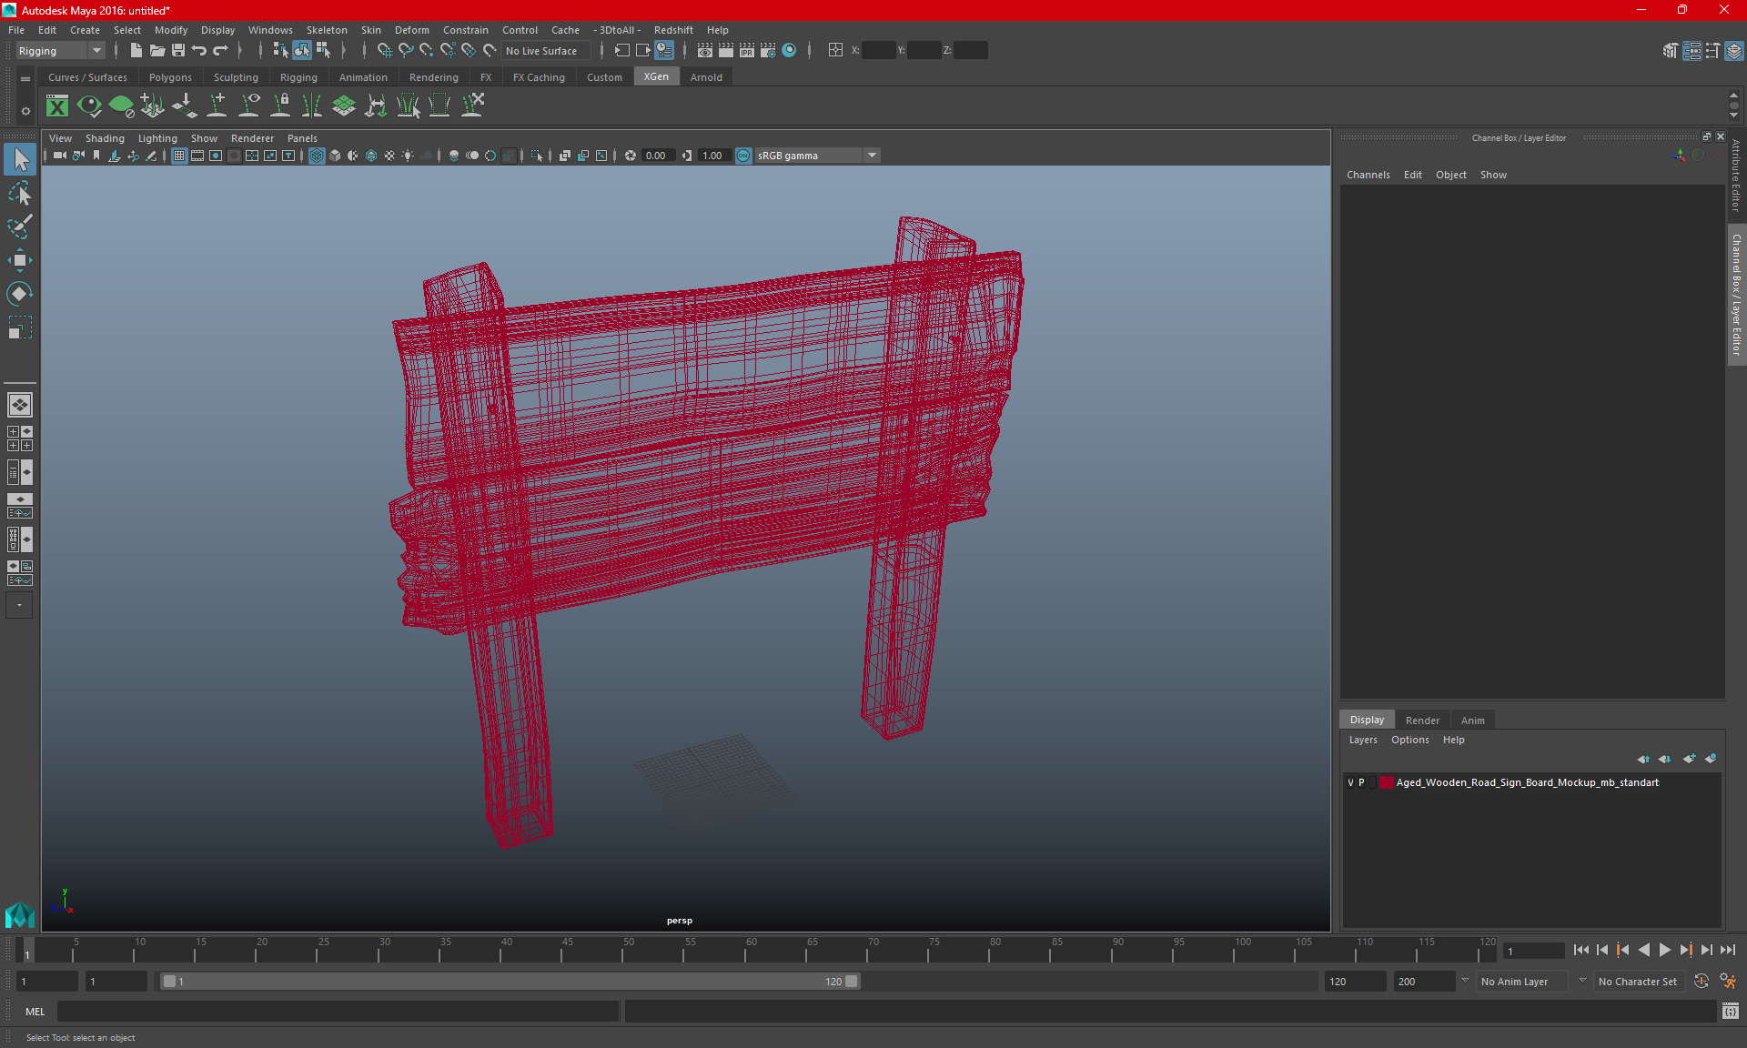Open the script editor button

(x=1730, y=1011)
